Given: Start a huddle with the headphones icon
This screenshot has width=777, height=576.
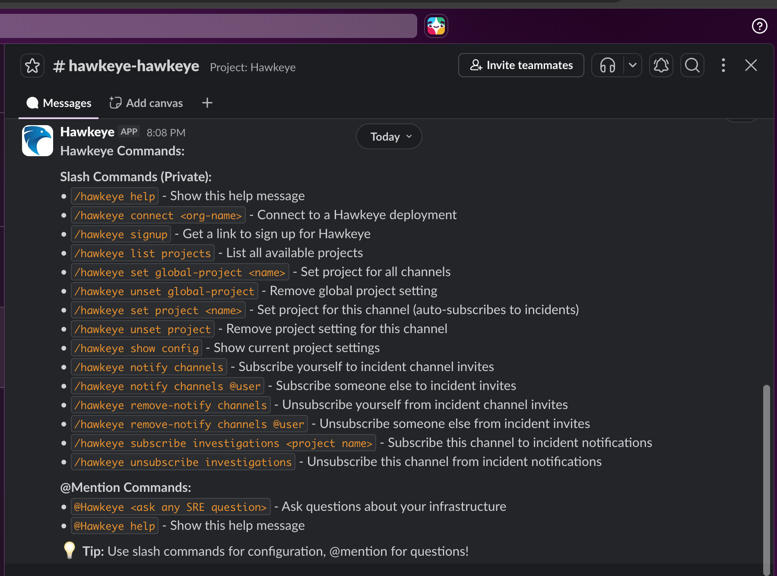Looking at the screenshot, I should (607, 65).
